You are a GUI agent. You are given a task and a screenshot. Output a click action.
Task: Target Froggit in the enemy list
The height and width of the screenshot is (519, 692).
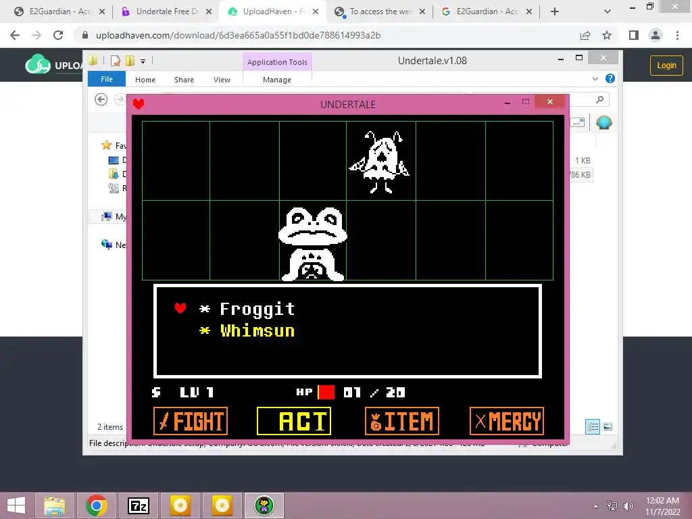(257, 309)
